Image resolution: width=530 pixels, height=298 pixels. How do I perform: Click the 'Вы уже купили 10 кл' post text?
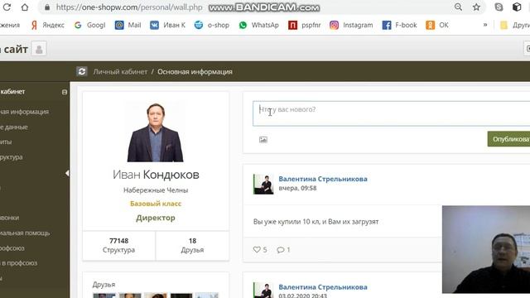[316, 222]
